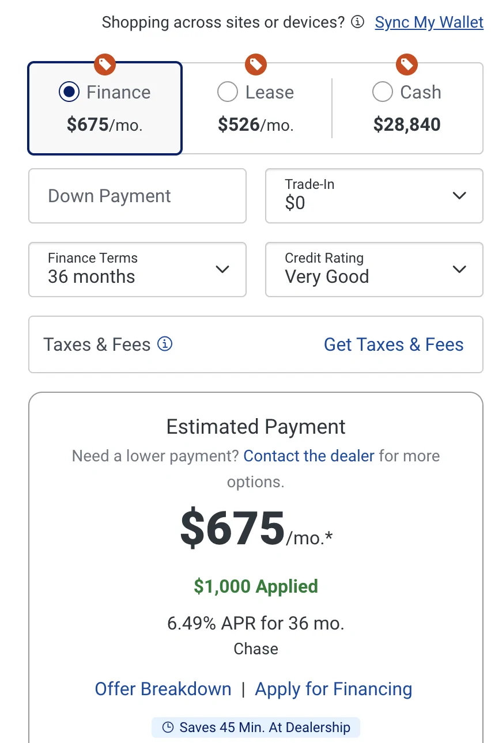Click the Taxes & Fees info icon
The height and width of the screenshot is (743, 491).
(165, 344)
